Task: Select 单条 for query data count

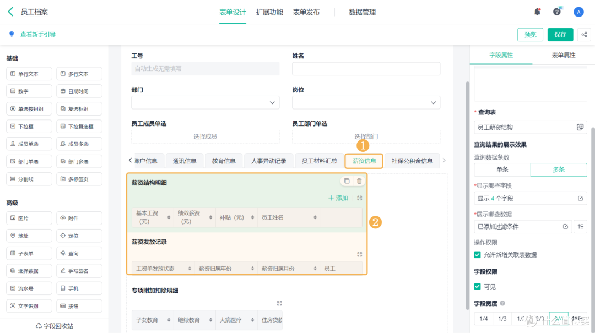Action: click(x=502, y=170)
